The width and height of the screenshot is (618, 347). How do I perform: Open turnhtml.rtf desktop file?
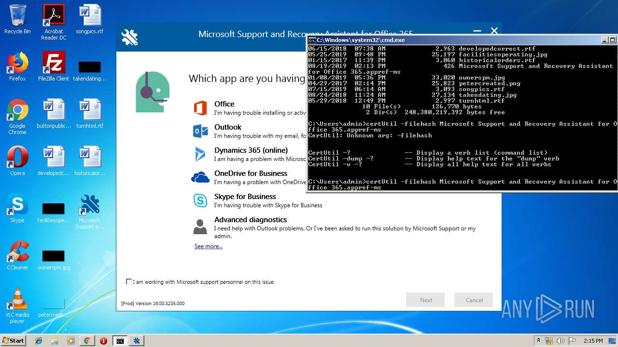(x=90, y=114)
